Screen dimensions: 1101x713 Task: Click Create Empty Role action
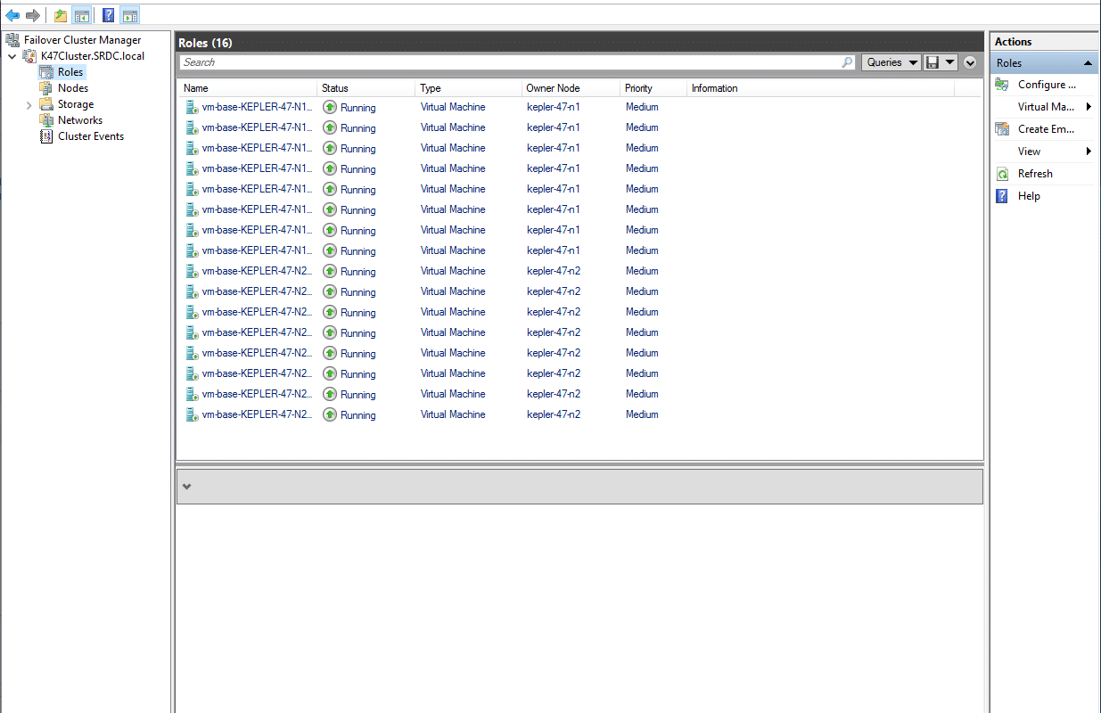pyautogui.click(x=1046, y=129)
